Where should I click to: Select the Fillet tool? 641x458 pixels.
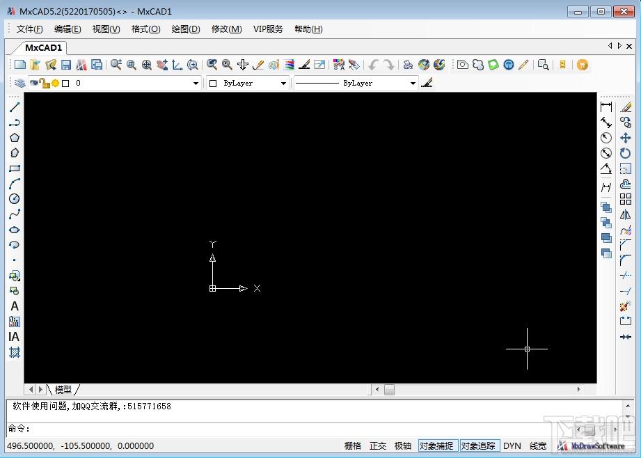point(626,260)
